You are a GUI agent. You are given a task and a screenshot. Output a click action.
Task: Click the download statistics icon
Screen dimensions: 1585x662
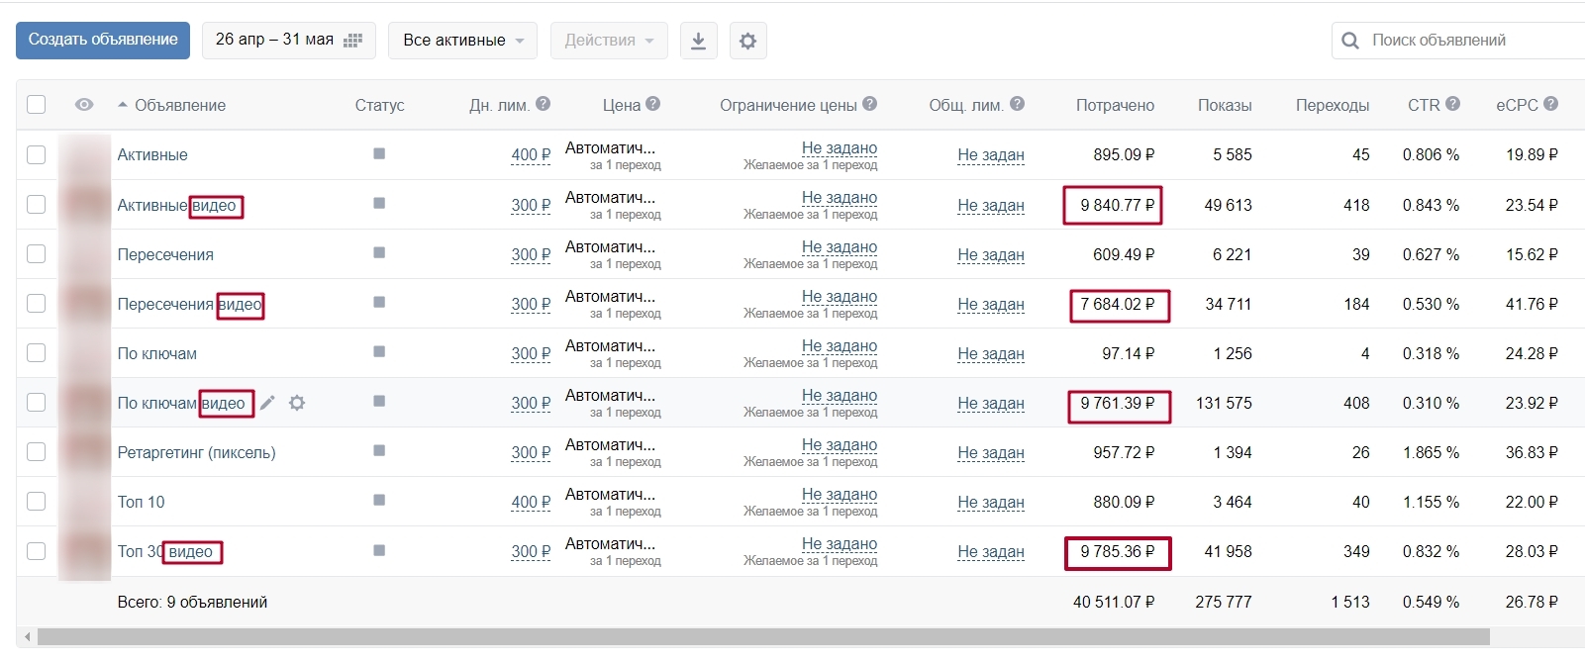(698, 41)
